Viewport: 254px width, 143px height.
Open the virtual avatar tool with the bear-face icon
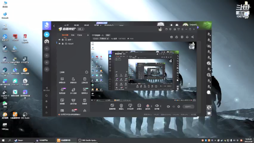pyautogui.click(x=73, y=101)
